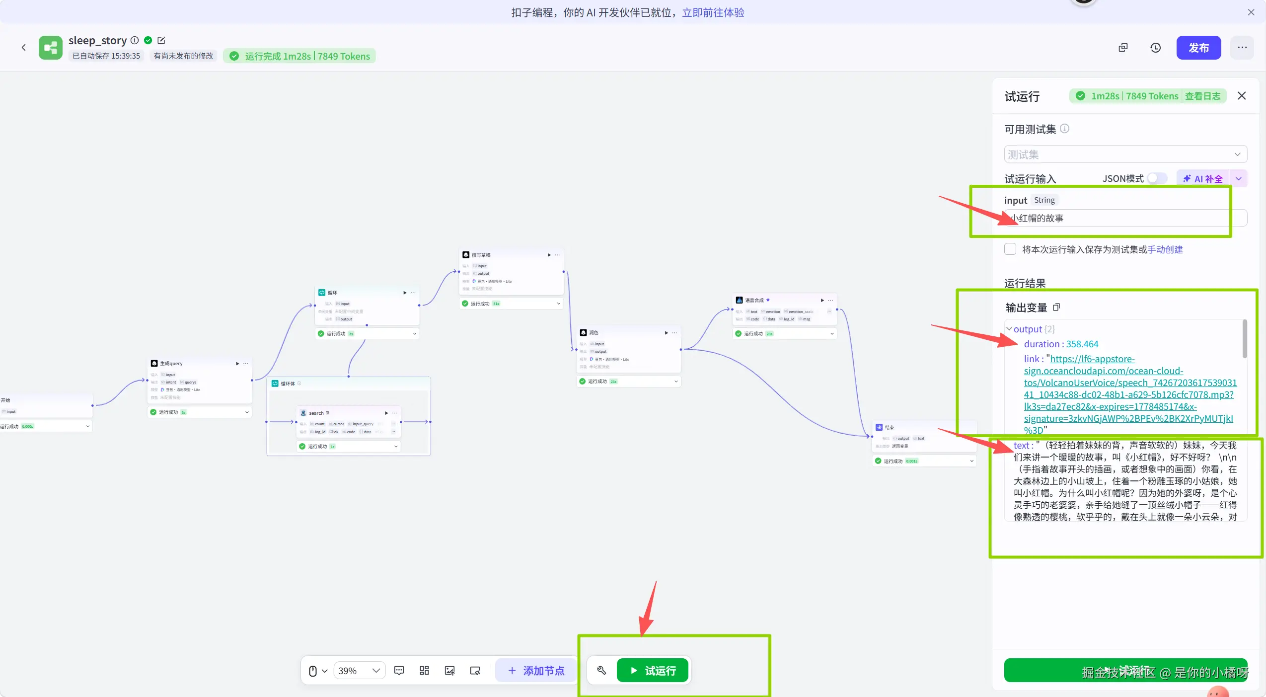Image resolution: width=1266 pixels, height=697 pixels.
Task: Open the AI 补全 dropdown arrow
Action: (x=1239, y=178)
